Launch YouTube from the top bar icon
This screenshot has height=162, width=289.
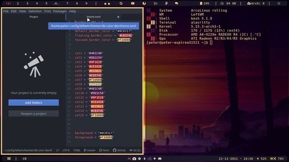tap(133, 3)
